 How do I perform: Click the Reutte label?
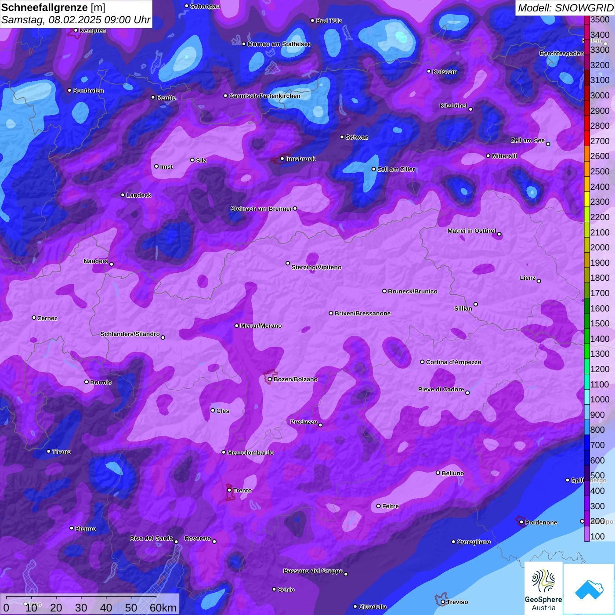166,98
